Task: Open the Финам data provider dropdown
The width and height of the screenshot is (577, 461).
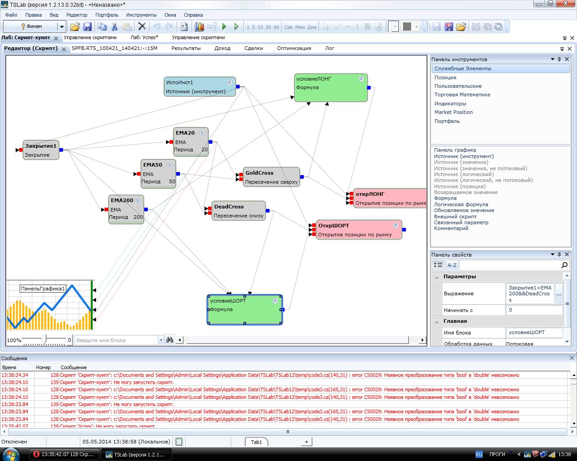Action: (x=62, y=27)
